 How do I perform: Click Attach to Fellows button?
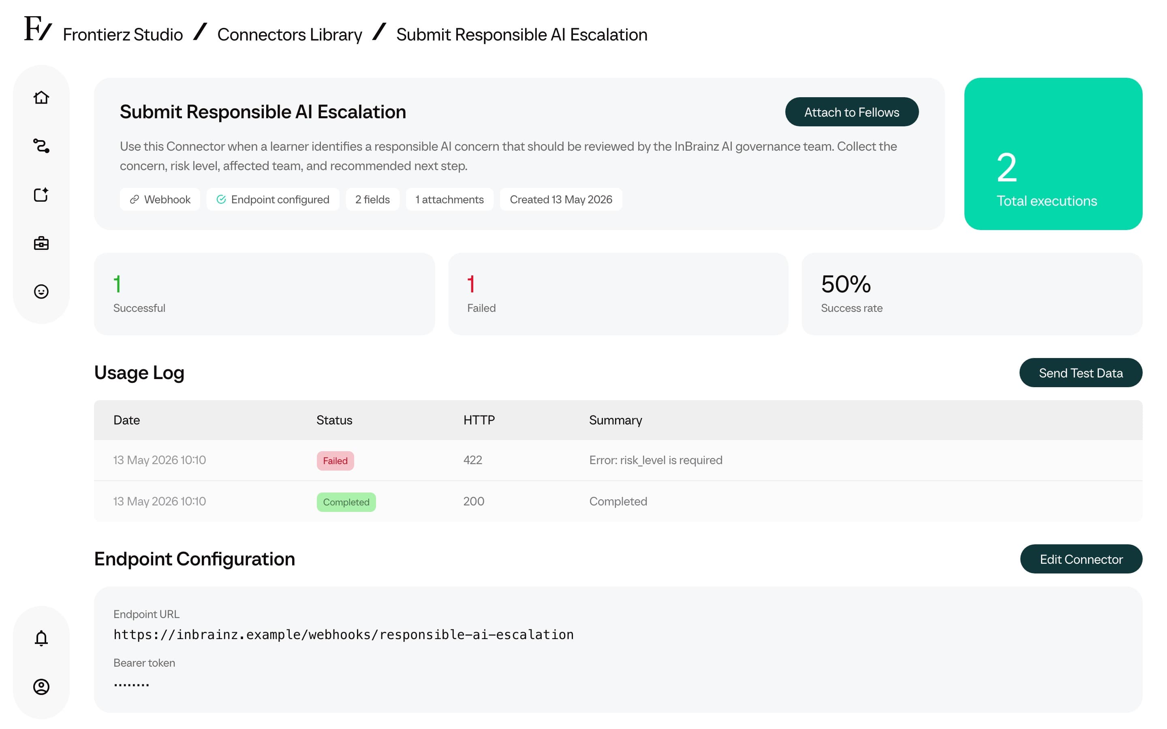coord(852,112)
